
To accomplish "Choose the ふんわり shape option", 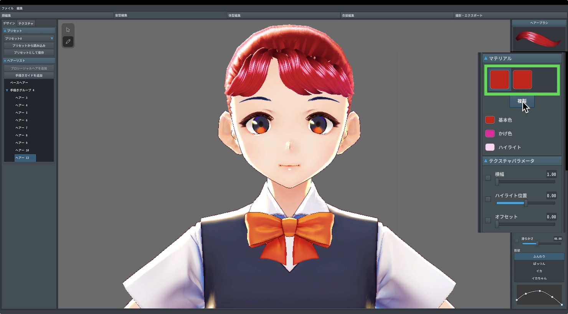I will point(539,256).
